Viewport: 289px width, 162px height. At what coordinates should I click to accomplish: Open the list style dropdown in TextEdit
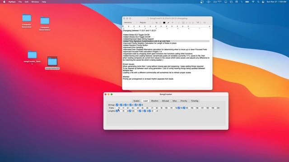(205, 22)
